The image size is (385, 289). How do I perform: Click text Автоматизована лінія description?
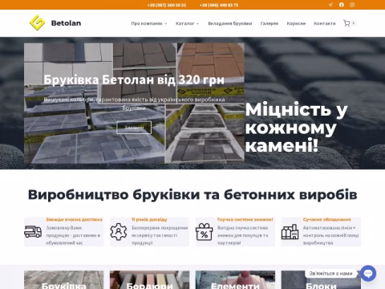pos(330,235)
